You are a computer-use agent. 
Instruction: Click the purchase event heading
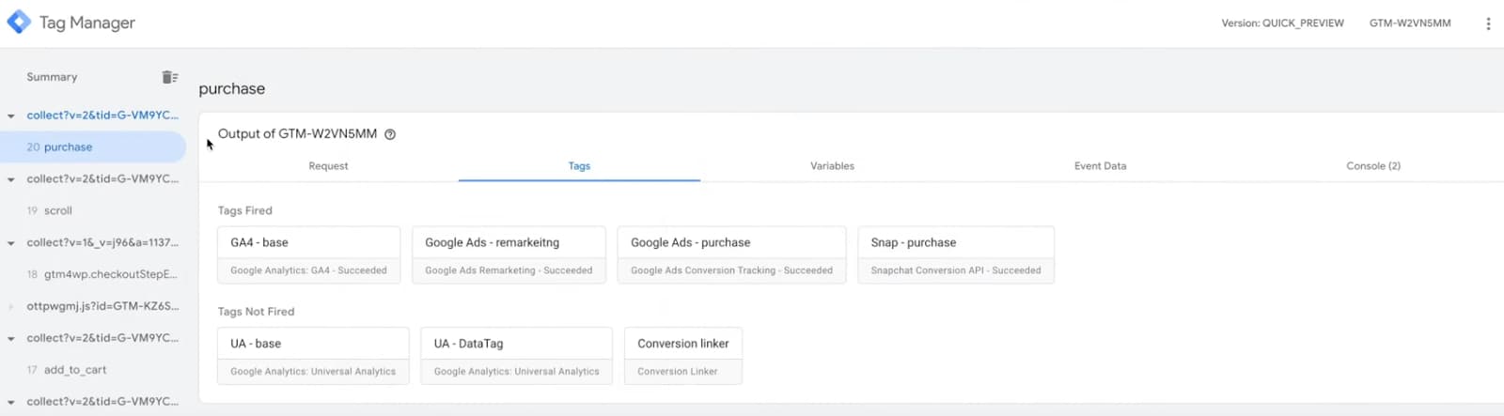pyautogui.click(x=232, y=89)
